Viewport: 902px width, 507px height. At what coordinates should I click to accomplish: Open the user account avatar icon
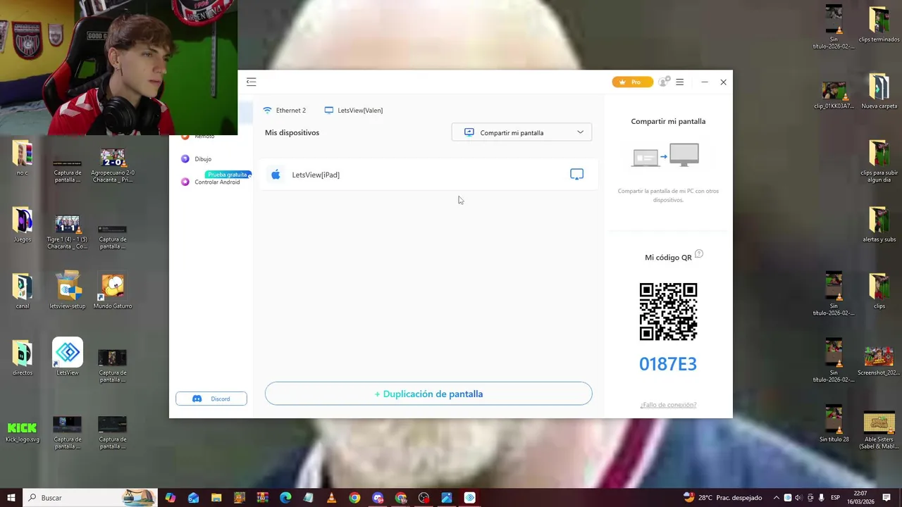pos(664,82)
